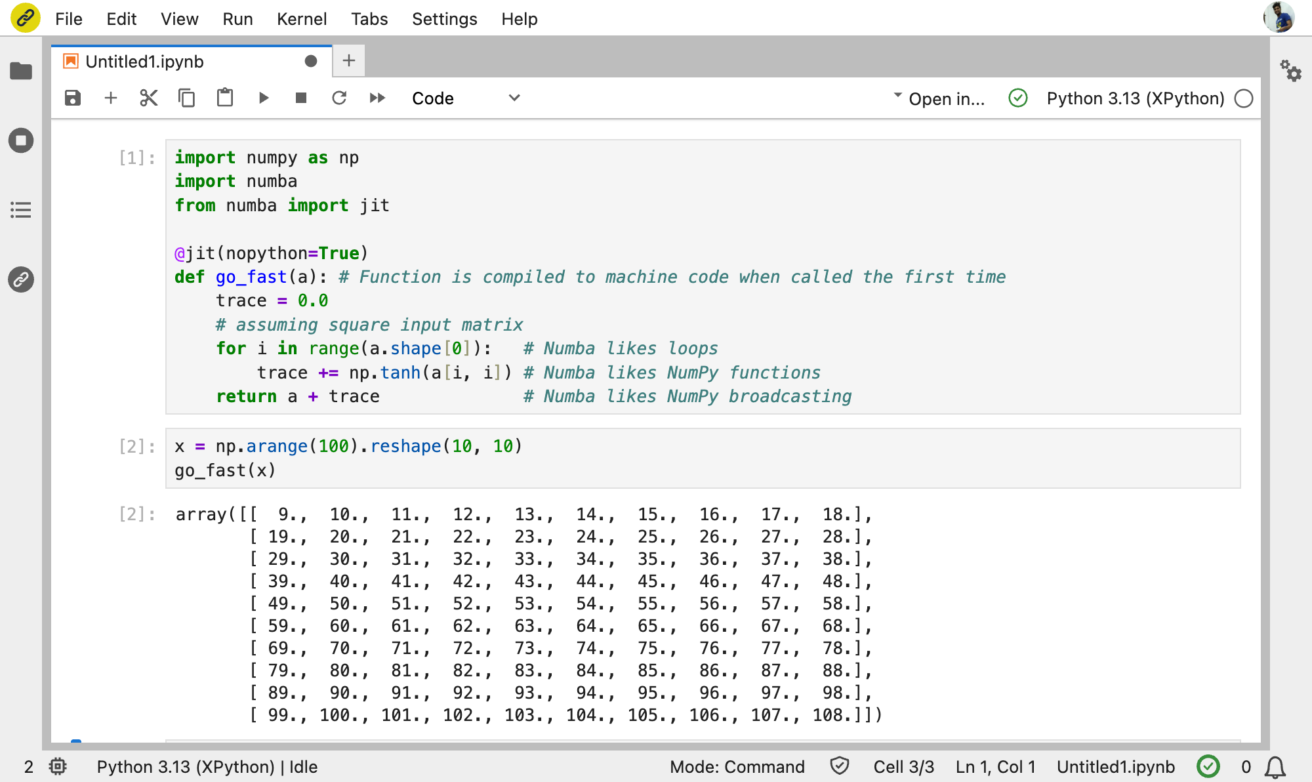The image size is (1312, 782).
Task: Click the [1]: input prompt
Action: click(136, 158)
